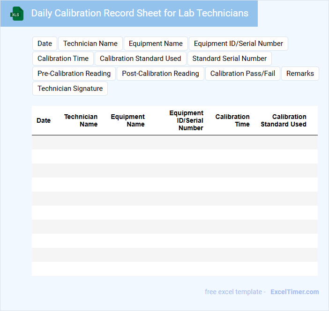Click the Technician Signature tag
The image size is (329, 311).
coord(70,89)
